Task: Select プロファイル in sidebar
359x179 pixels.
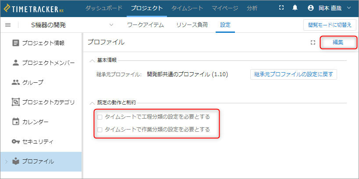Action: coord(41,161)
